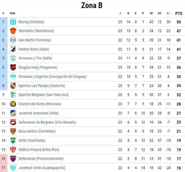The height and width of the screenshot is (172, 185).
Task: Click the GF column header
Action: (151, 13)
